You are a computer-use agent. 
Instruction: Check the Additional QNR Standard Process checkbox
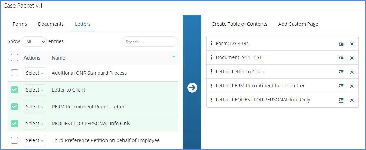14,73
